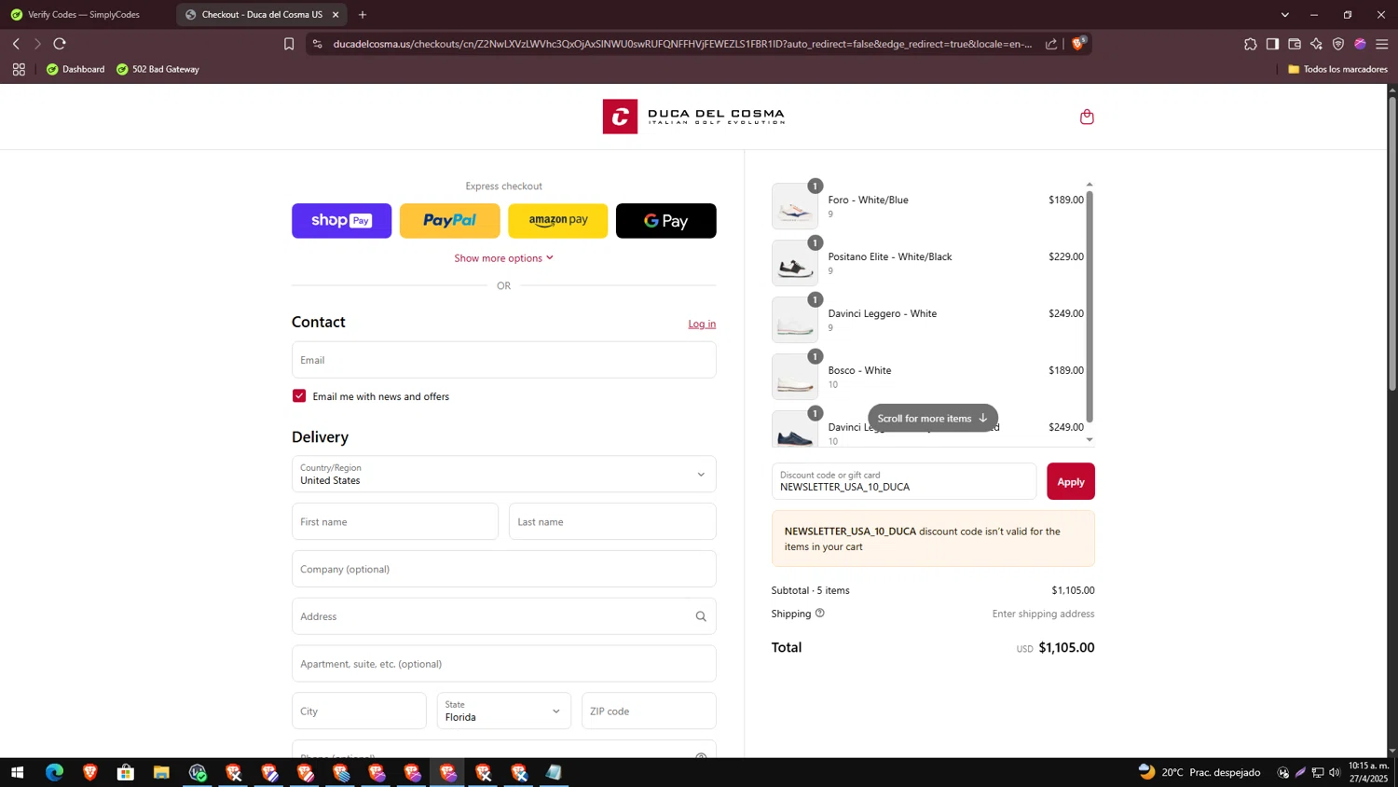
Task: Switch to the Verify Codes — SimplyCodes tab
Action: 84,15
